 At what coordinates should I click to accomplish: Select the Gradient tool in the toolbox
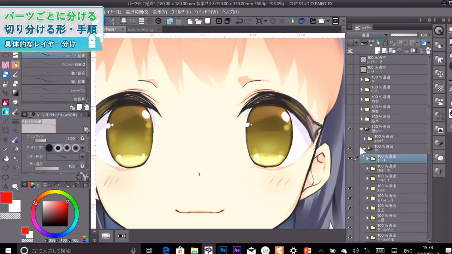click(15, 93)
